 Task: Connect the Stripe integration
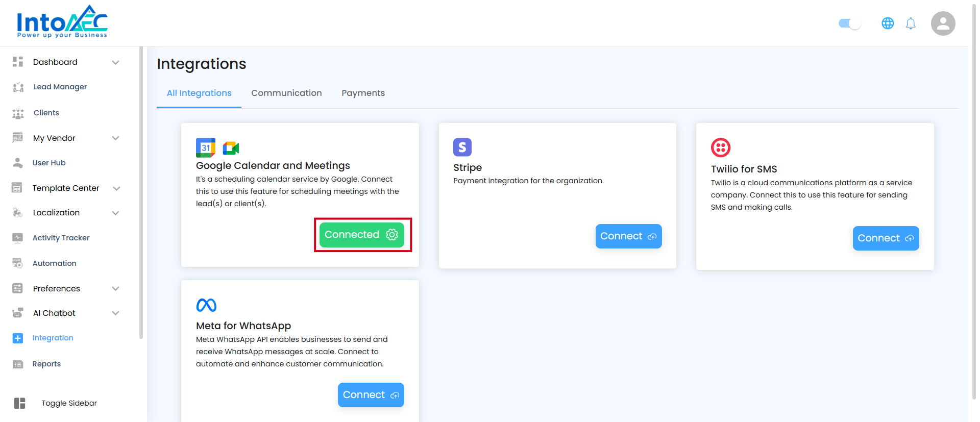(629, 236)
